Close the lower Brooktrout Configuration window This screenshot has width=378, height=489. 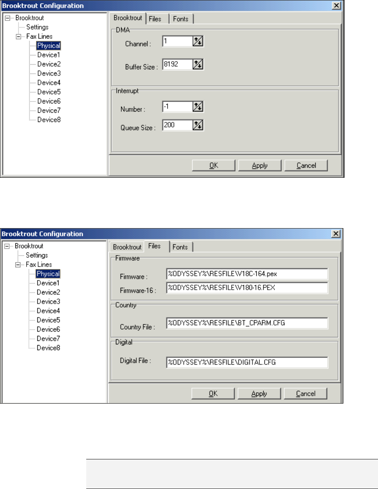pos(336,234)
